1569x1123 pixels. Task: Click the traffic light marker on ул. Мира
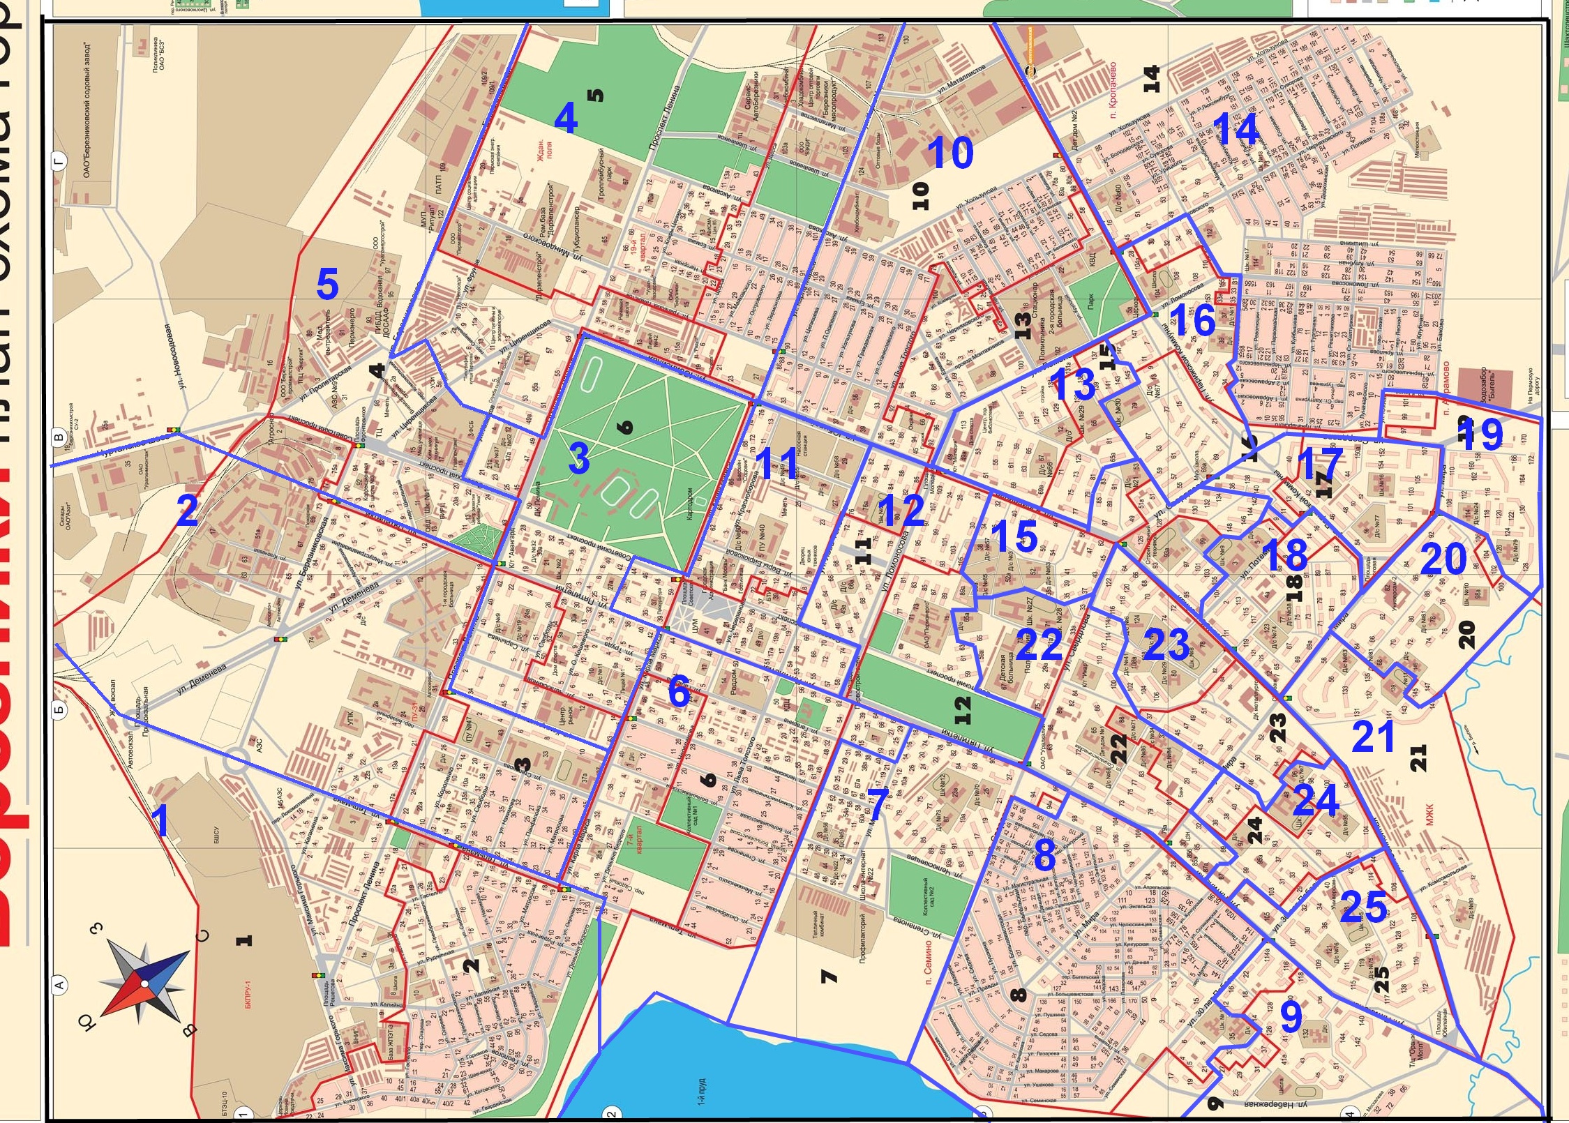point(1169,843)
